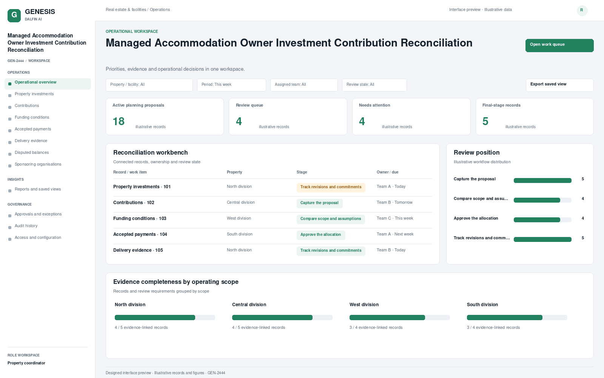This screenshot has width=604, height=378.
Task: Open the Review state filter
Action: click(374, 85)
